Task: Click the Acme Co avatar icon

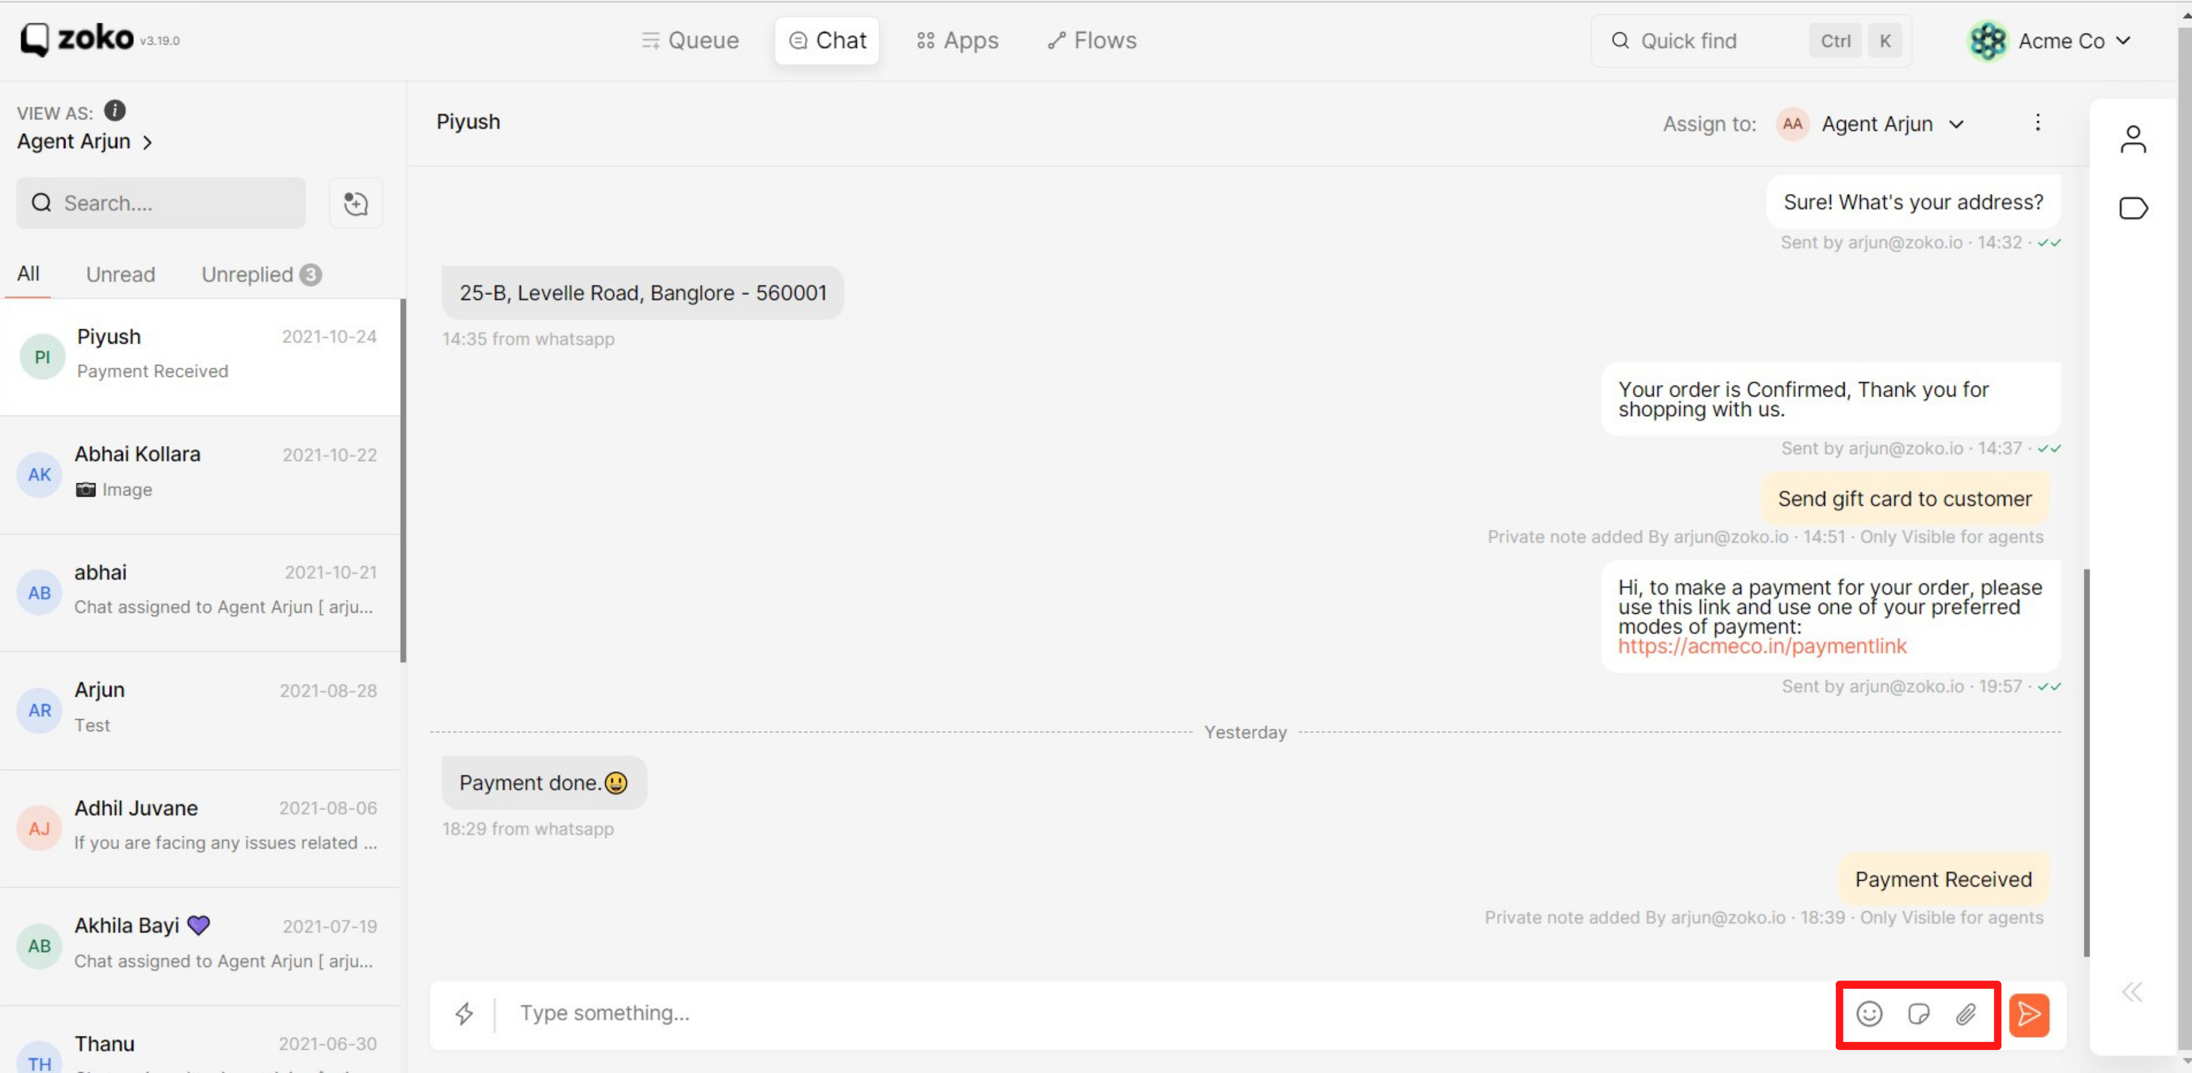Action: point(1989,41)
